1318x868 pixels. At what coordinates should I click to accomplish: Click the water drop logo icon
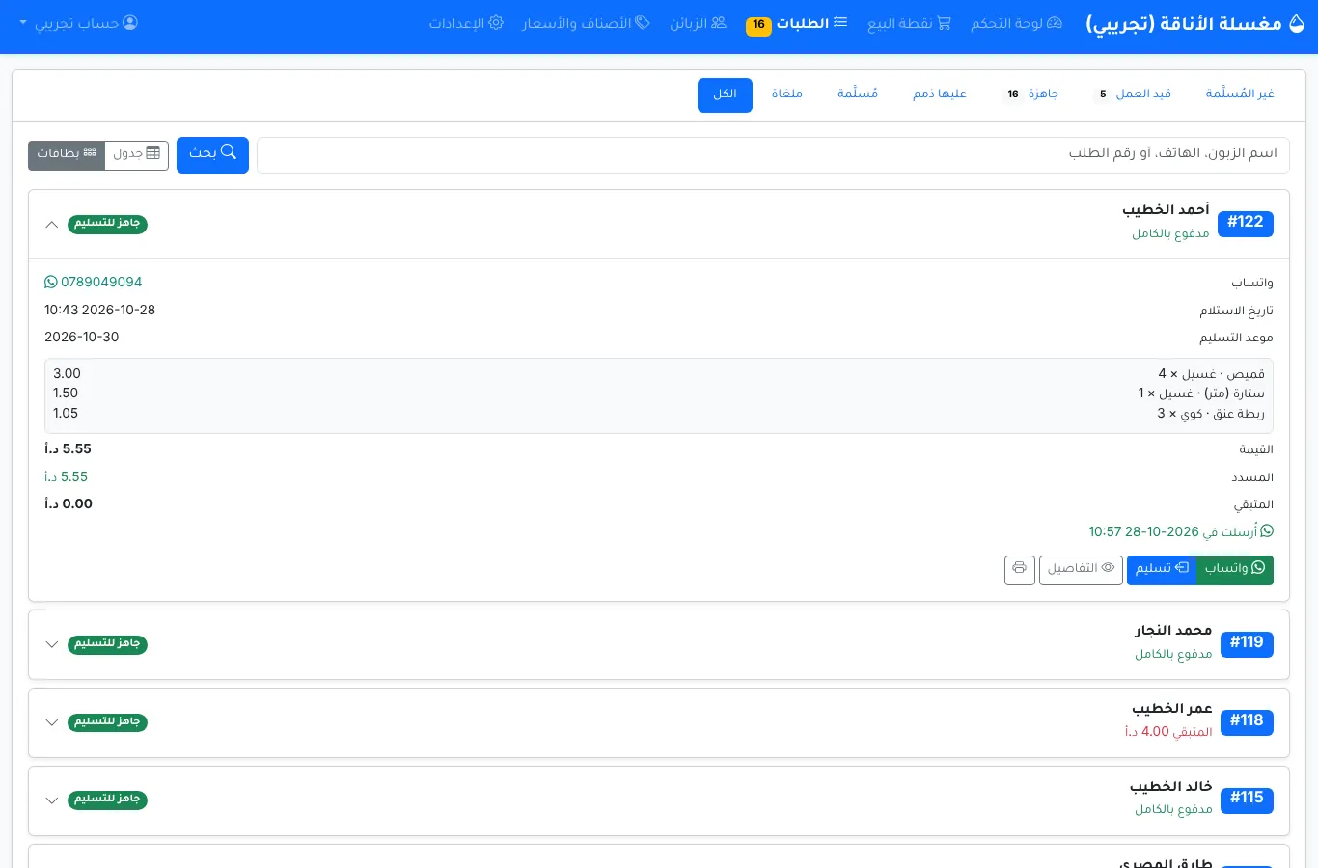[1297, 24]
